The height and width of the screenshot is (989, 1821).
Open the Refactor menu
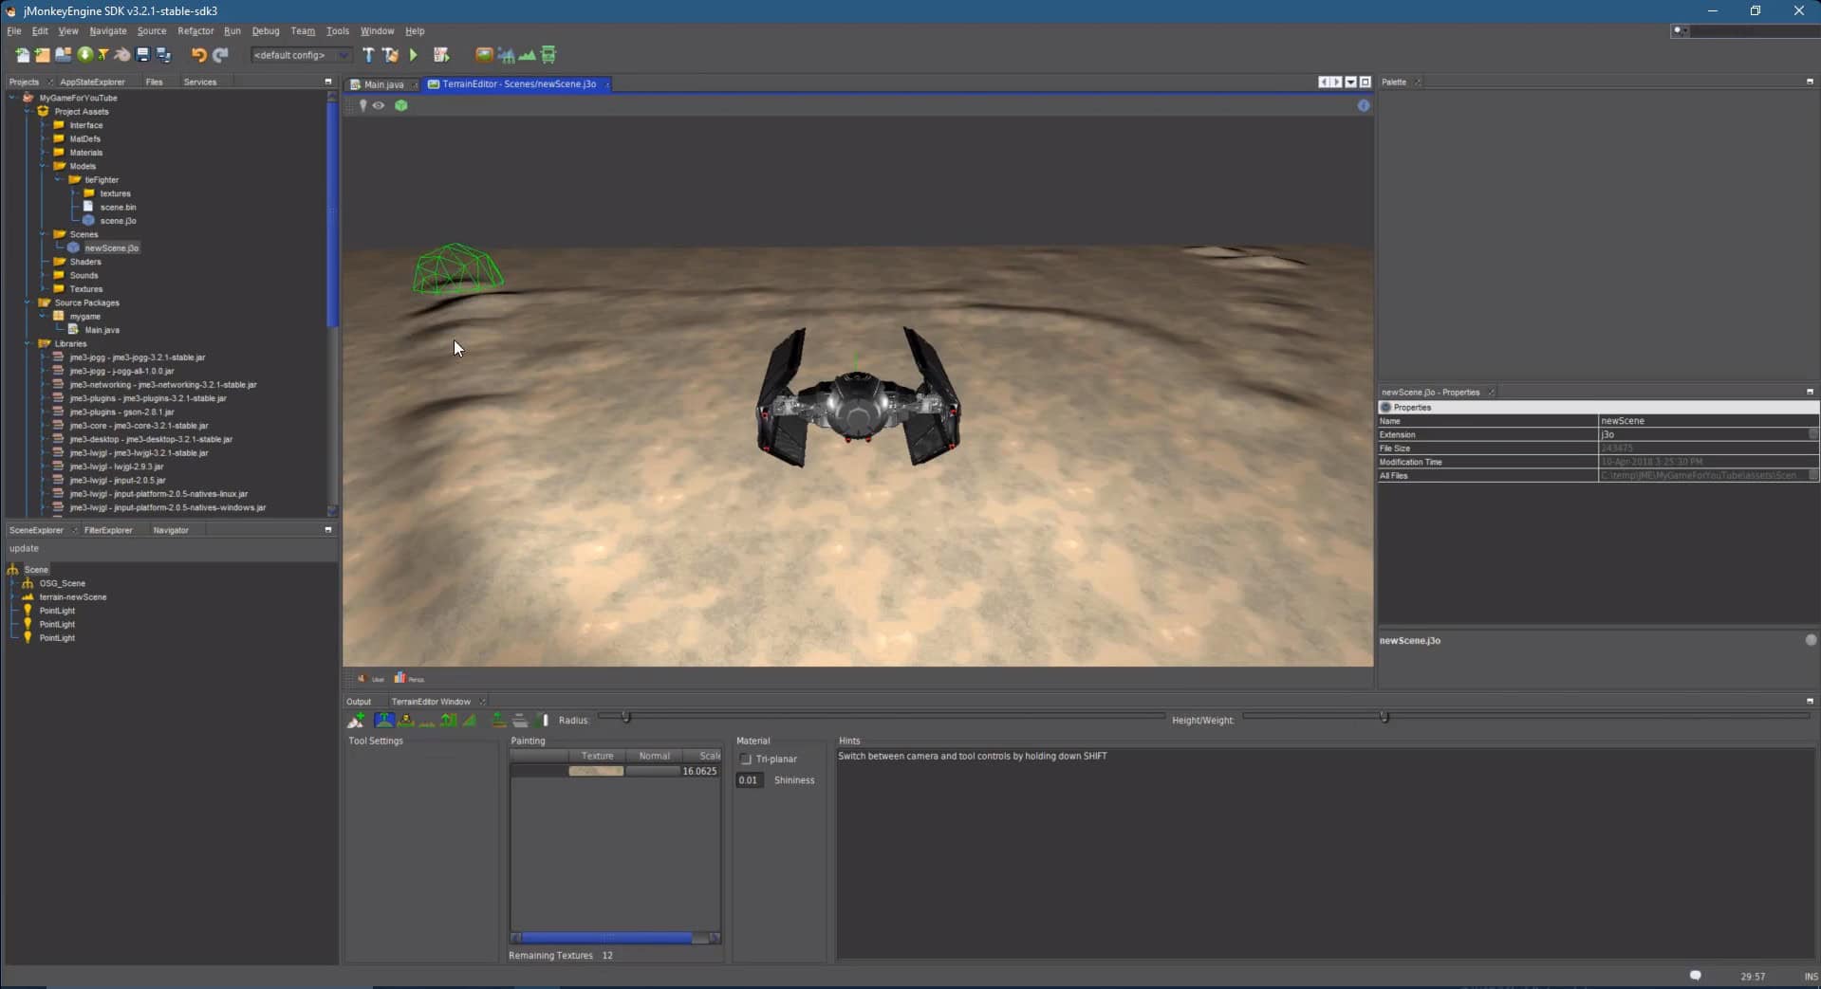(195, 30)
